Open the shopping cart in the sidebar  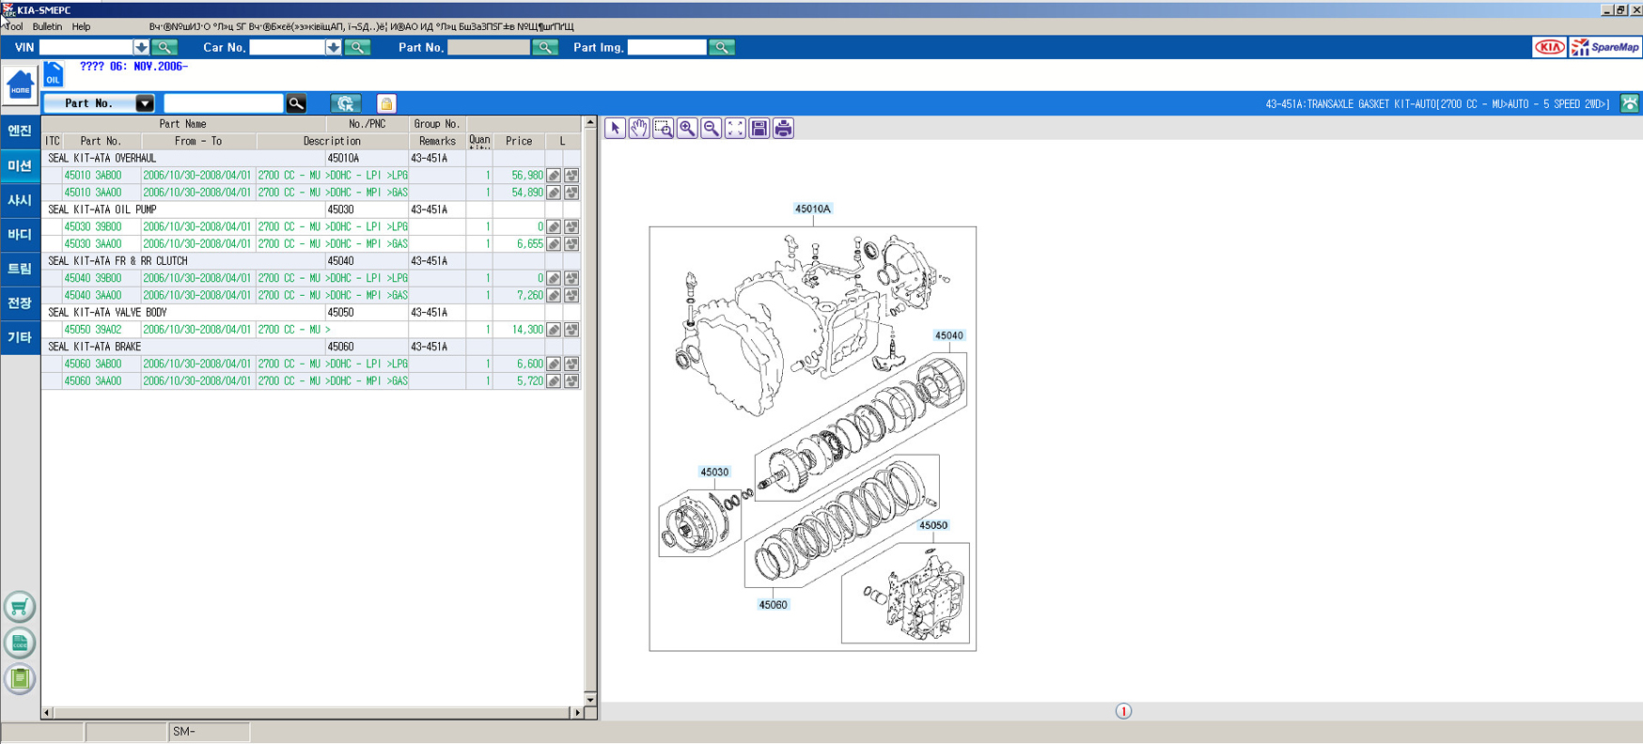pyautogui.click(x=20, y=607)
